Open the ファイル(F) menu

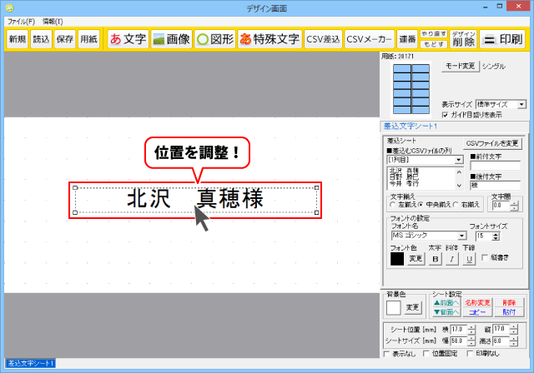[21, 20]
